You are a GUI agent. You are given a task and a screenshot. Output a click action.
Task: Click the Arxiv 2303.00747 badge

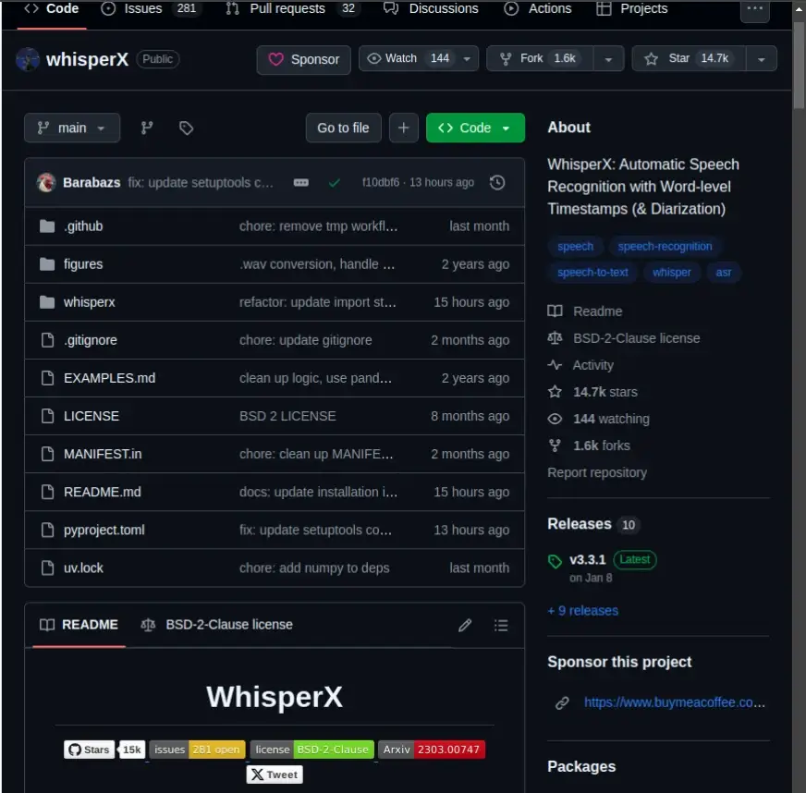[x=432, y=750]
